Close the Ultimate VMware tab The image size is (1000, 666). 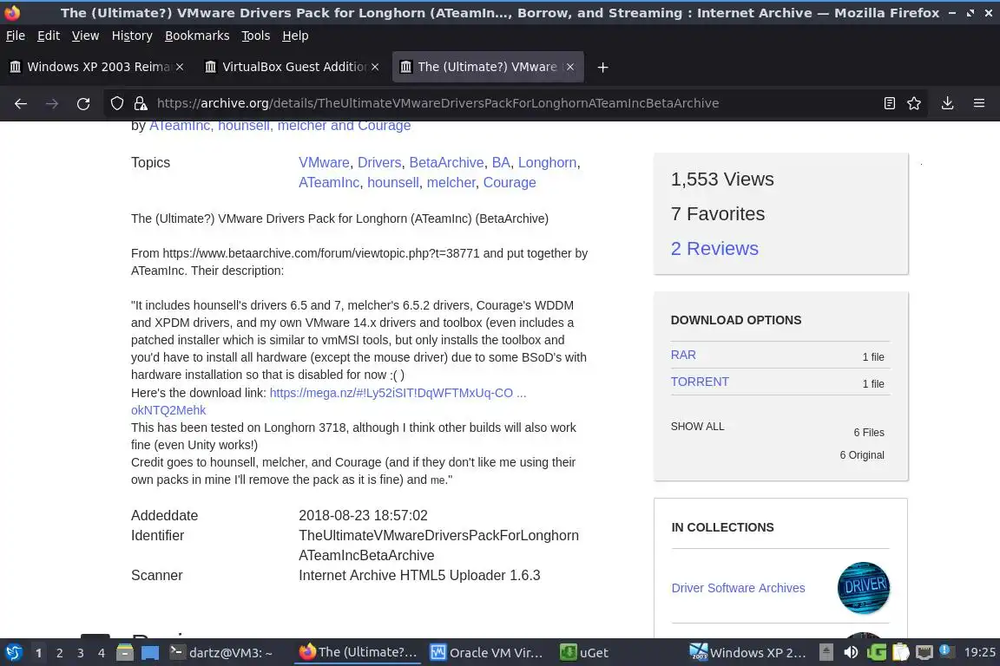tap(570, 67)
